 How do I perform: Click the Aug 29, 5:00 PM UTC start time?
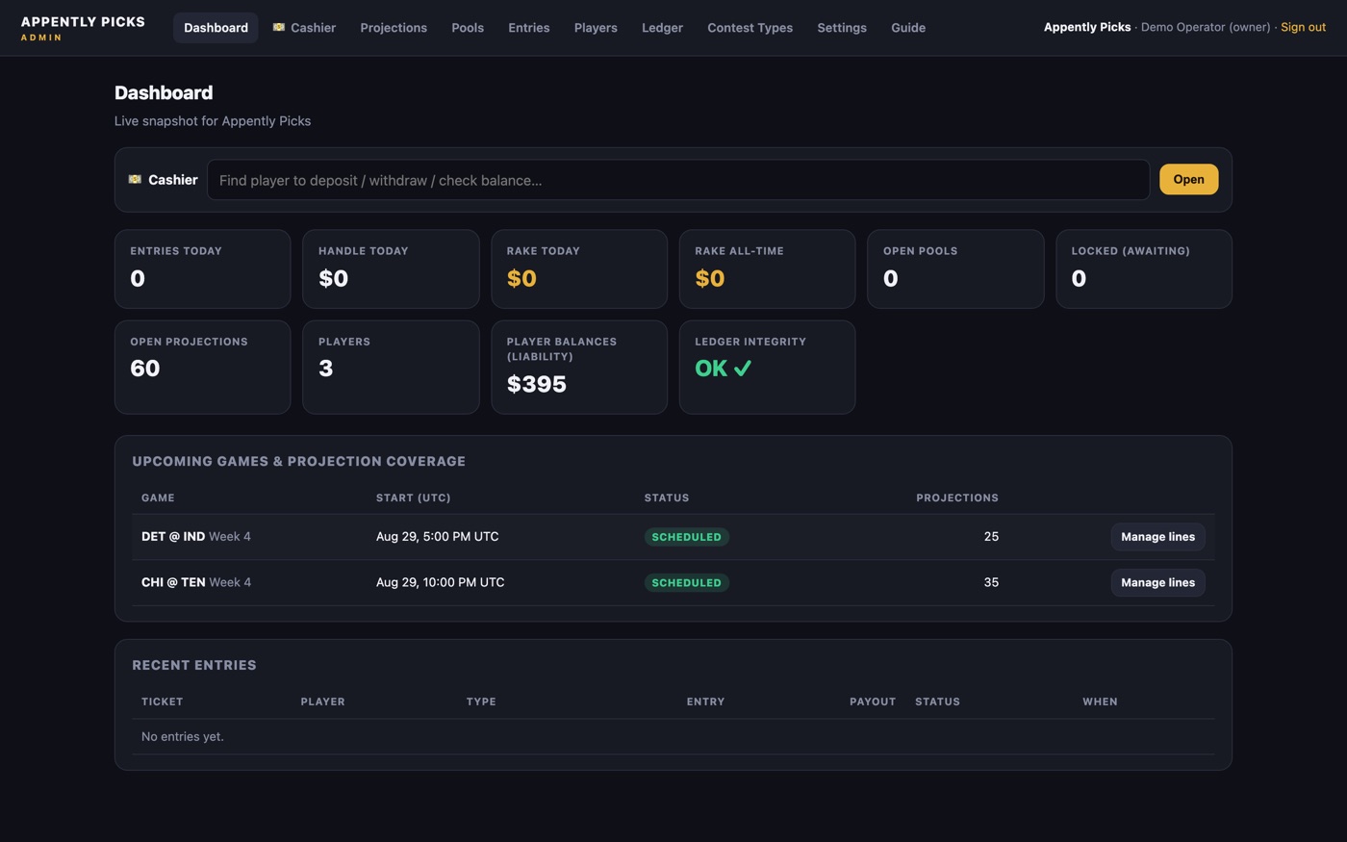437,537
